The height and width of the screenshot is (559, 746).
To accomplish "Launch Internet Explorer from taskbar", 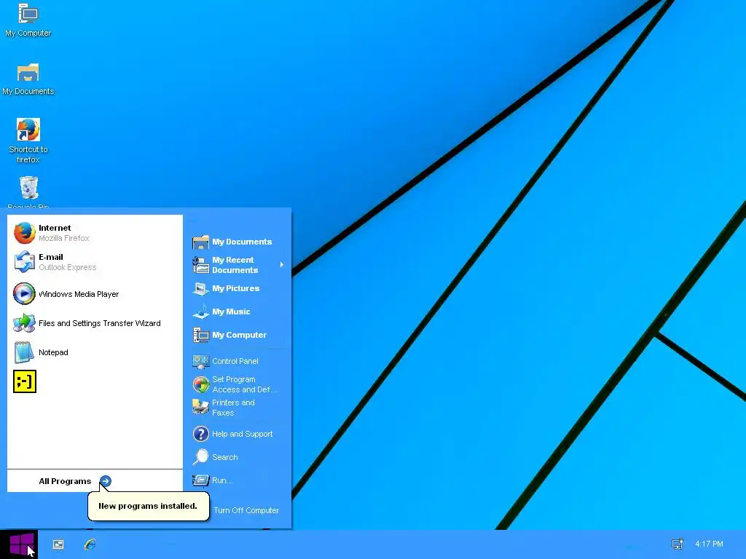I will coord(90,544).
